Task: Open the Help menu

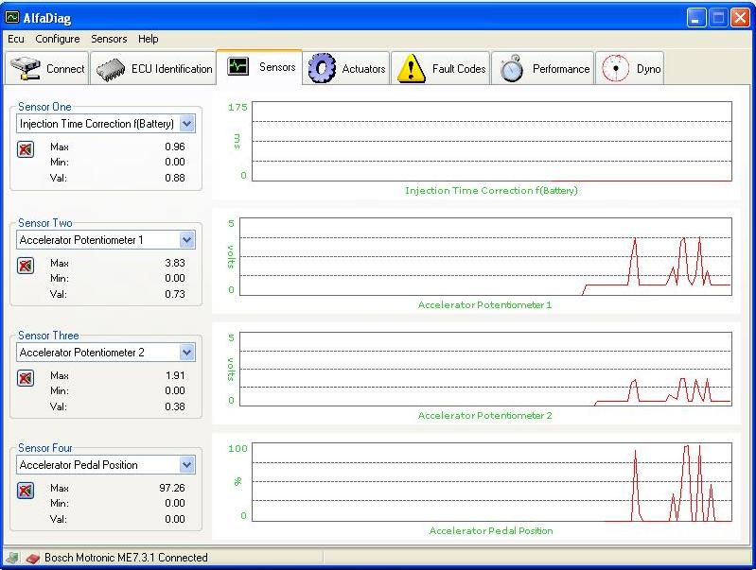Action: click(x=148, y=39)
